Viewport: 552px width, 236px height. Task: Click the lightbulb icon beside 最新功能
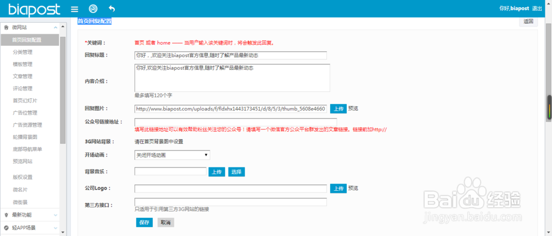click(x=6, y=215)
